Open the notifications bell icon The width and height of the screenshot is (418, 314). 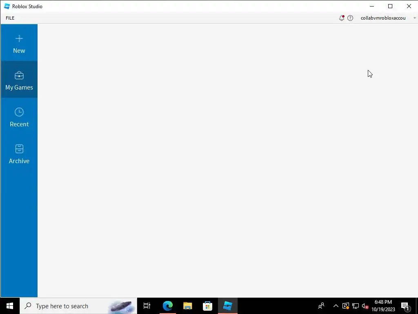(x=342, y=18)
